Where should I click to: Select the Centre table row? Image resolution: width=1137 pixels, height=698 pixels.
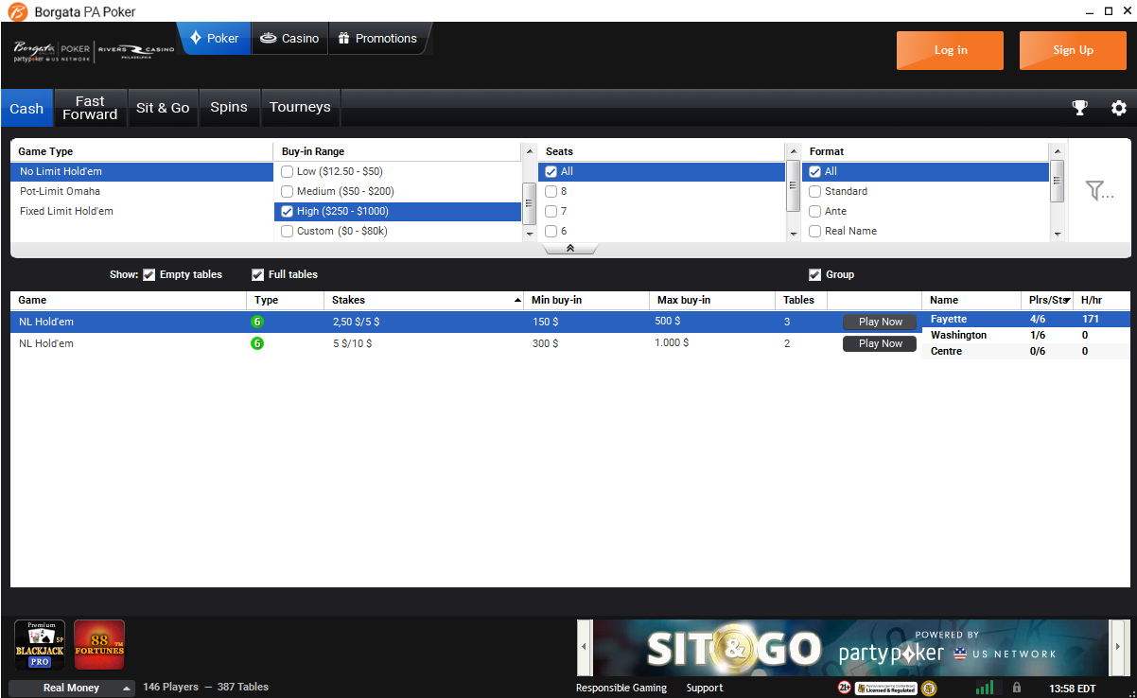[x=1026, y=351]
